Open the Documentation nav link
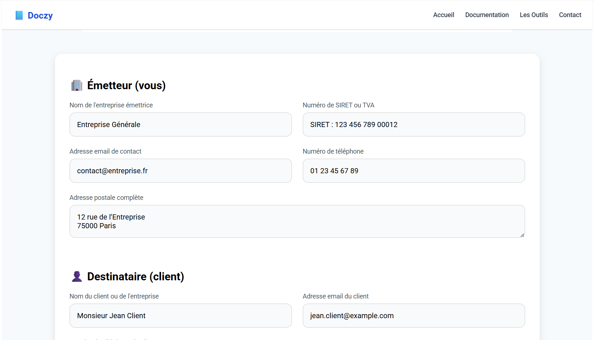Viewport: 595px width, 340px height. click(487, 15)
